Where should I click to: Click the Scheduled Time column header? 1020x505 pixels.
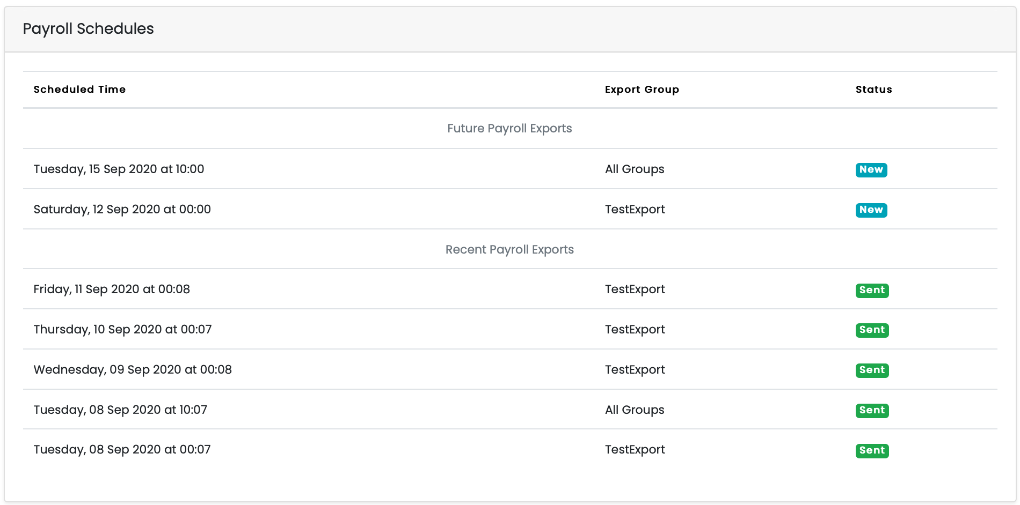[79, 90]
